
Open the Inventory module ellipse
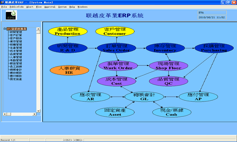click(x=165, y=48)
